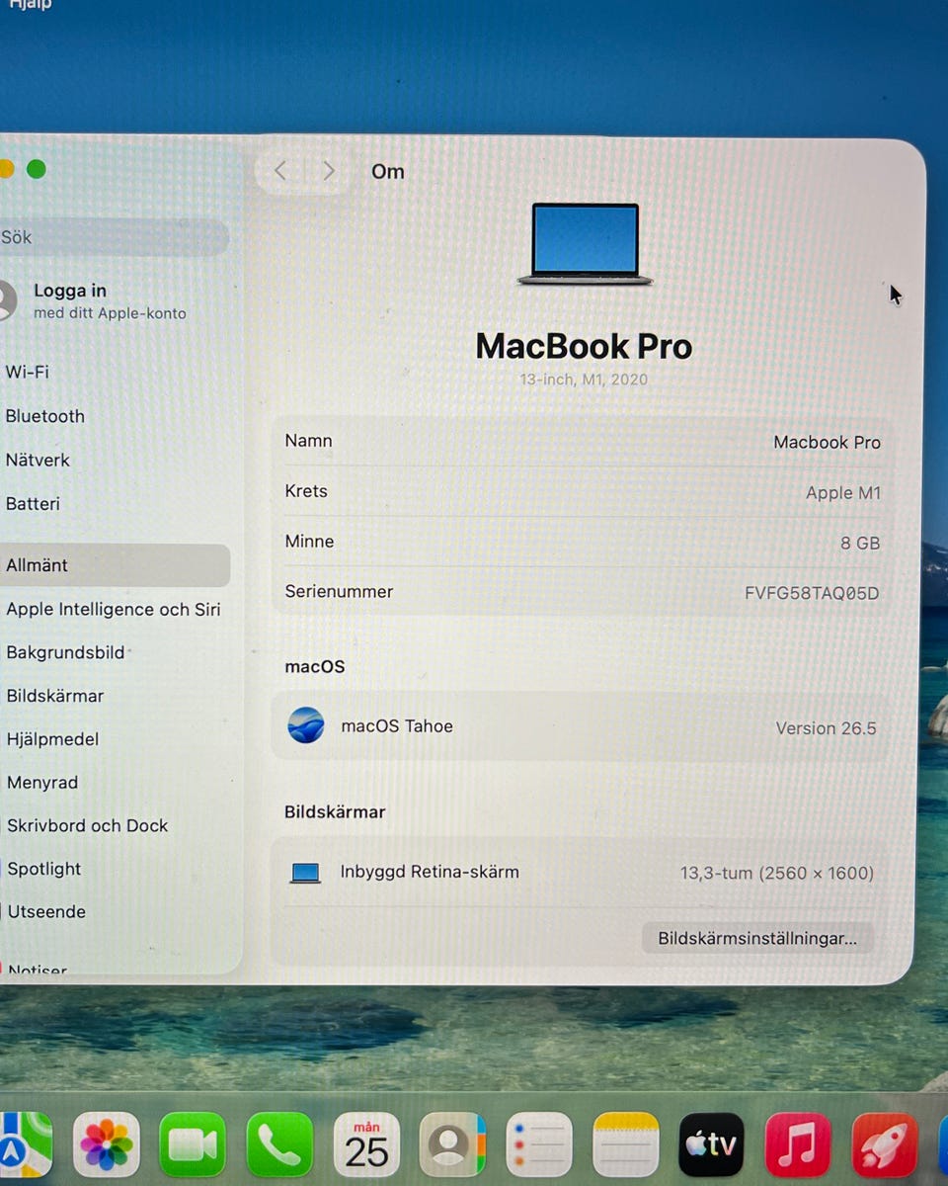
Task: Click the computer name value Macbook Pro
Action: click(x=827, y=442)
